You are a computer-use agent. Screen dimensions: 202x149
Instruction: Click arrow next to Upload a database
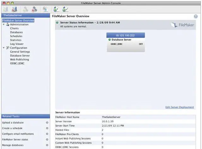coord(47,123)
